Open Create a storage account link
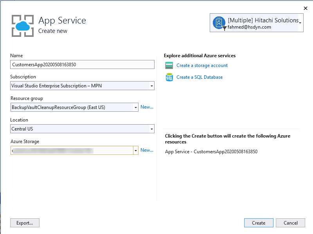The width and height of the screenshot is (313, 234). [202, 65]
